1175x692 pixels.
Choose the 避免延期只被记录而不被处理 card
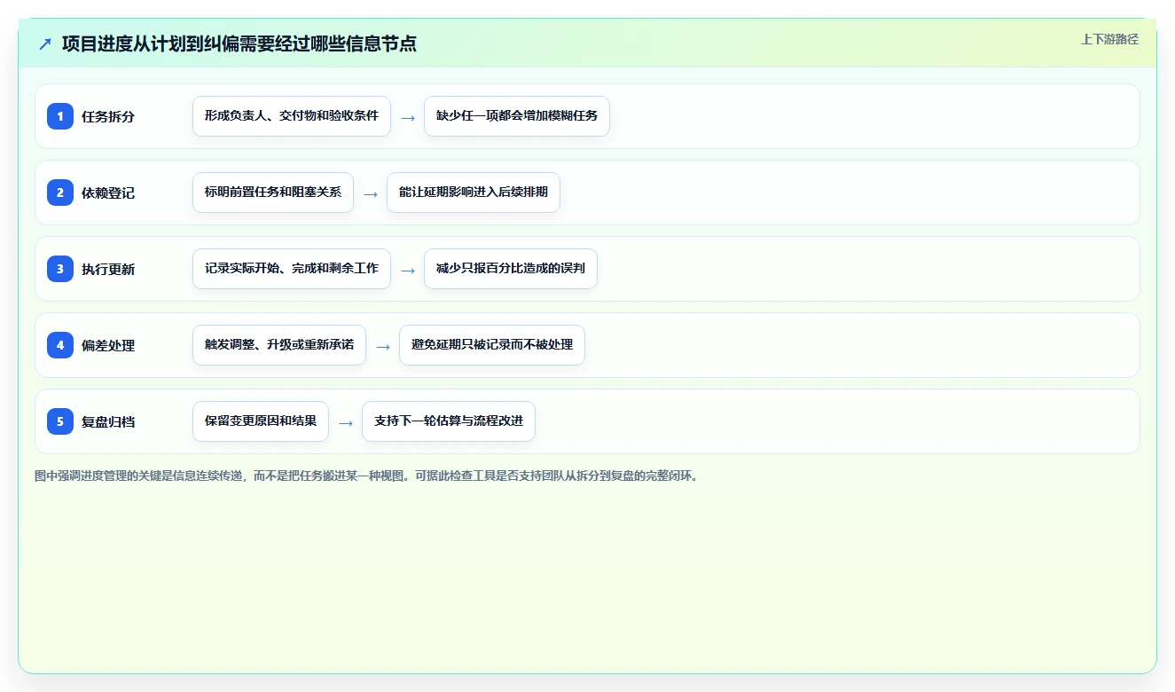(x=492, y=345)
